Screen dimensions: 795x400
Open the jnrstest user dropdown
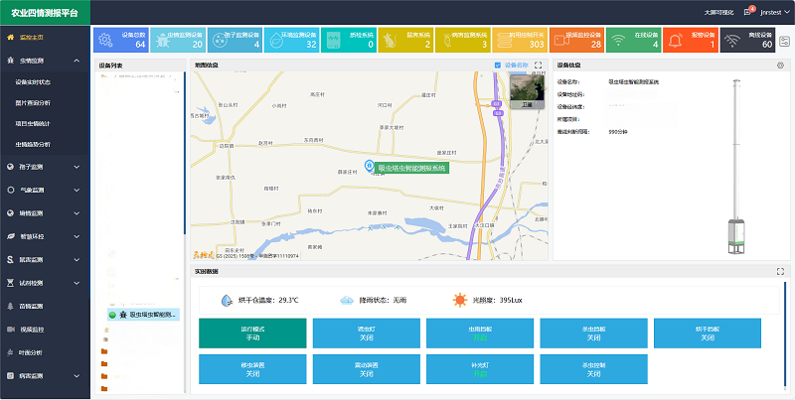coord(770,12)
